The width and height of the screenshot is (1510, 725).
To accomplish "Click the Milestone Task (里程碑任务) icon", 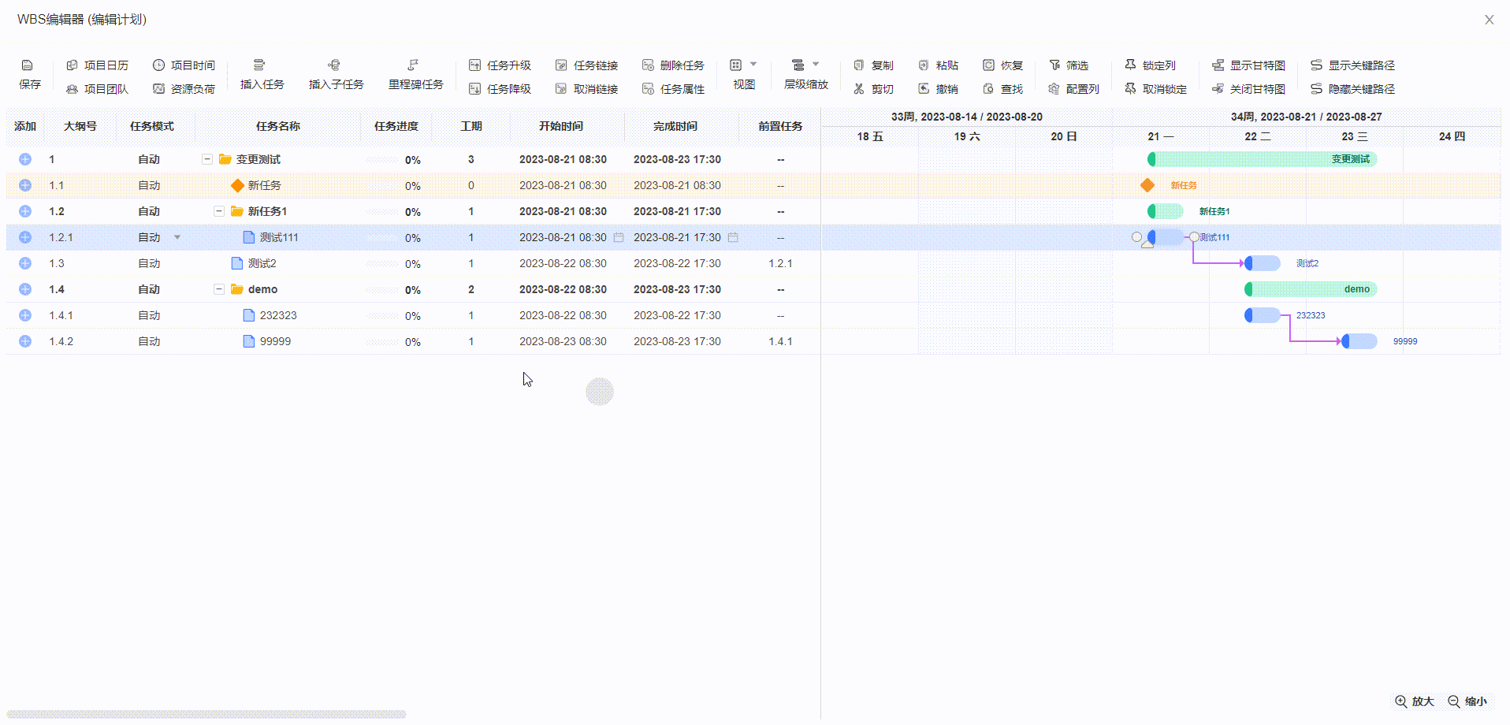I will click(413, 65).
